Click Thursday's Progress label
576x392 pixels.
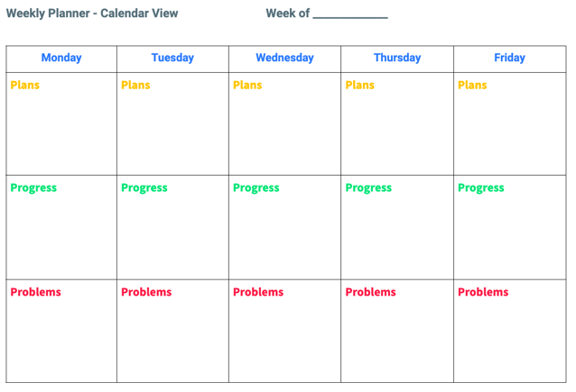tap(368, 188)
